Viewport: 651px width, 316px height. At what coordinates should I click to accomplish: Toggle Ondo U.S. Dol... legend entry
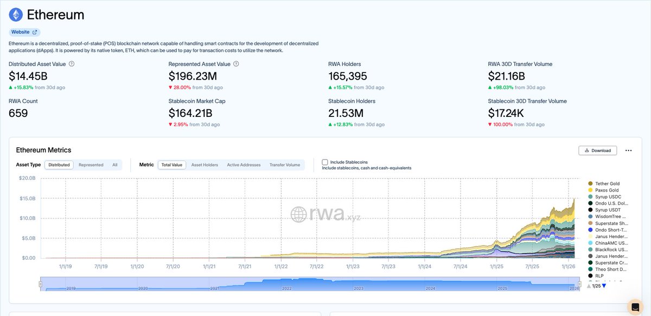click(608, 203)
